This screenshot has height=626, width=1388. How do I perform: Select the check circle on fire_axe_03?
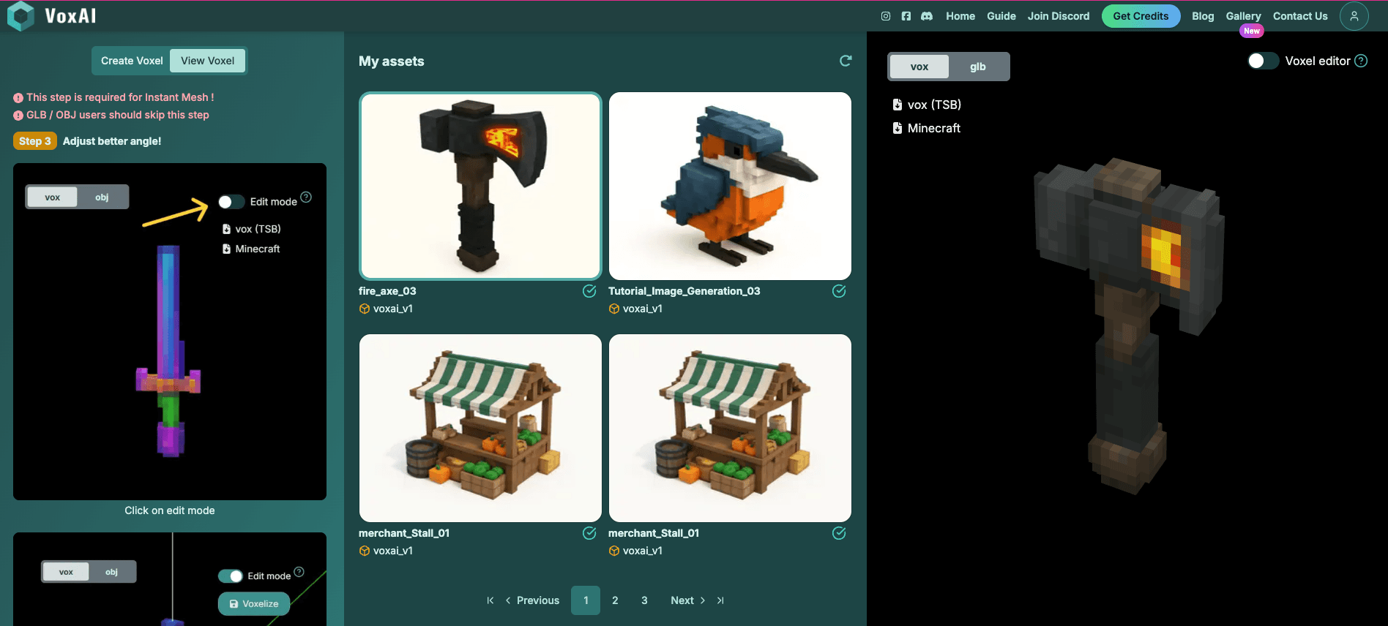tap(589, 291)
